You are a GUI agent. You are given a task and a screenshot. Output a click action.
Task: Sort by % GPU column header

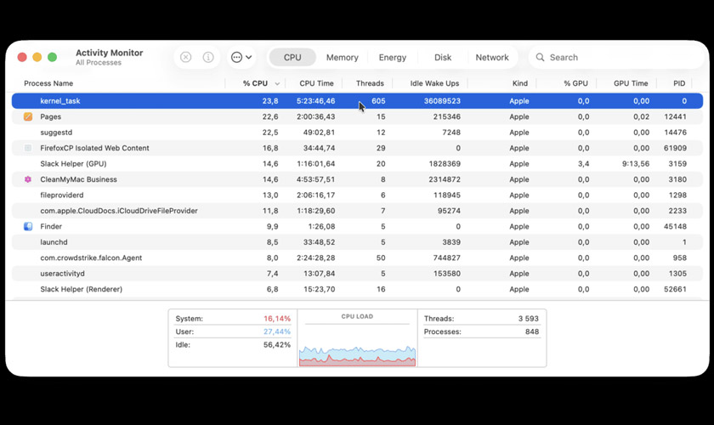coord(575,83)
